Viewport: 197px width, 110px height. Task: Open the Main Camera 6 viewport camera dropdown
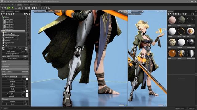tap(40, 12)
